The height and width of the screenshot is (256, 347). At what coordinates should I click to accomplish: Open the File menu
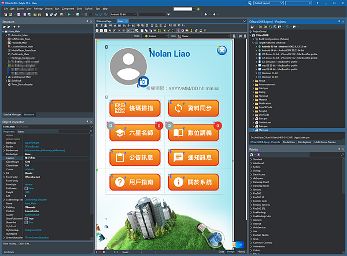(x=6, y=9)
